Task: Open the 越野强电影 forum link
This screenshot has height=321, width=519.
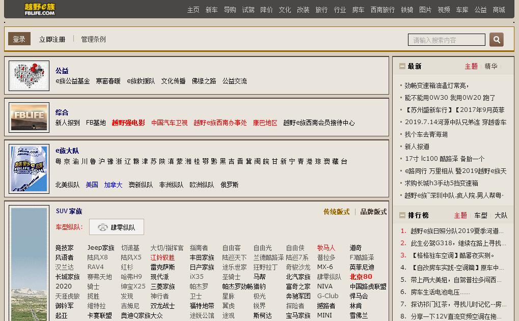Action: (128, 123)
